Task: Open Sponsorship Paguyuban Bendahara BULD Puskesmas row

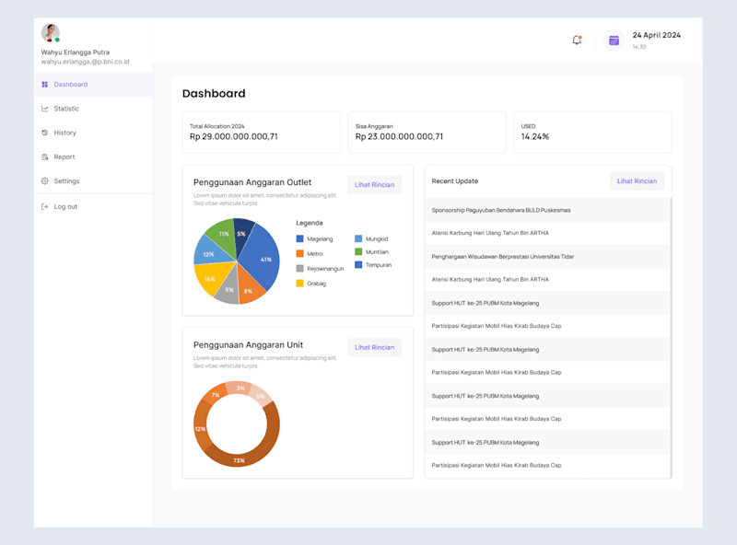Action: pos(547,210)
